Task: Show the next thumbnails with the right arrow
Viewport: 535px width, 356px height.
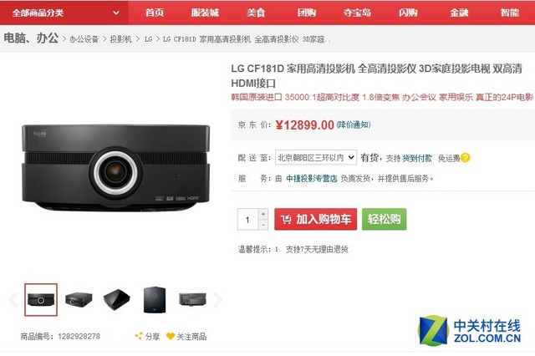Action: (x=217, y=300)
